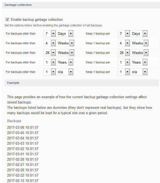Open fourth row 'Keep 1 backup per' Years dropdown
The width and height of the screenshot is (160, 183).
point(139,63)
